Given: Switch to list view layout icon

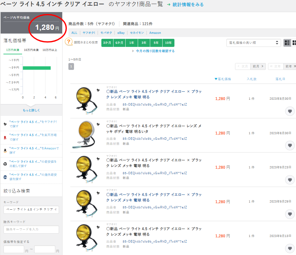Looking at the screenshot, I should click(x=287, y=43).
